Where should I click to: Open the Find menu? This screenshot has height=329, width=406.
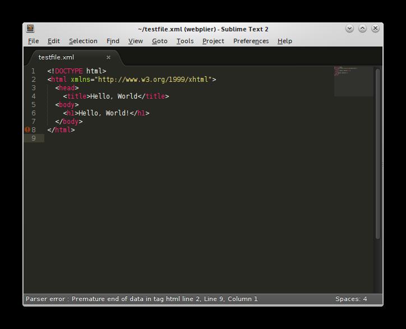point(113,41)
